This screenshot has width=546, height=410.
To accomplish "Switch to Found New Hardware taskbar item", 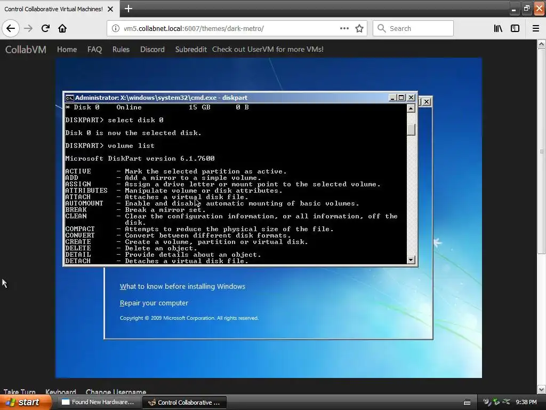I will pos(98,403).
